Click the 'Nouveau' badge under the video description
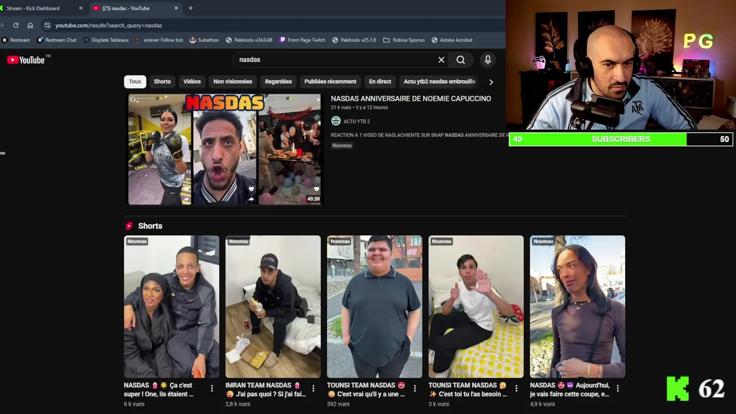The width and height of the screenshot is (736, 414). 342,145
